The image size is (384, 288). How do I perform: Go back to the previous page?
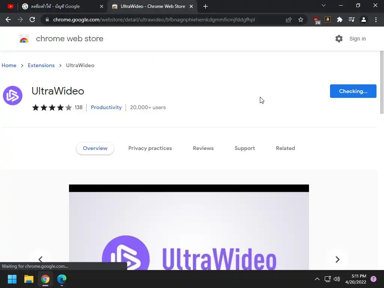pos(8,19)
